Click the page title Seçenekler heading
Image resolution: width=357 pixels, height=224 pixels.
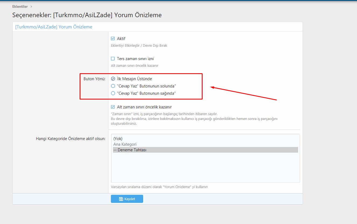87,15
